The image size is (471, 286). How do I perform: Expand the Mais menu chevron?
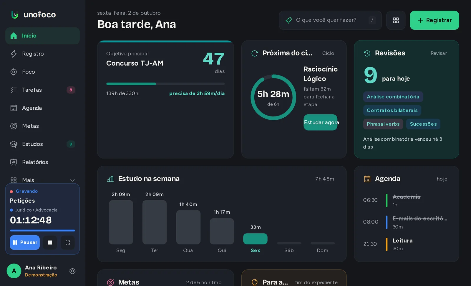72,180
